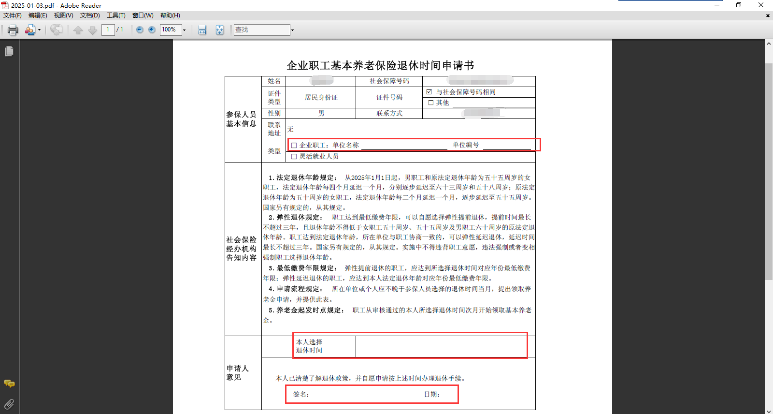
Task: Click the zoom in plus button
Action: [152, 30]
